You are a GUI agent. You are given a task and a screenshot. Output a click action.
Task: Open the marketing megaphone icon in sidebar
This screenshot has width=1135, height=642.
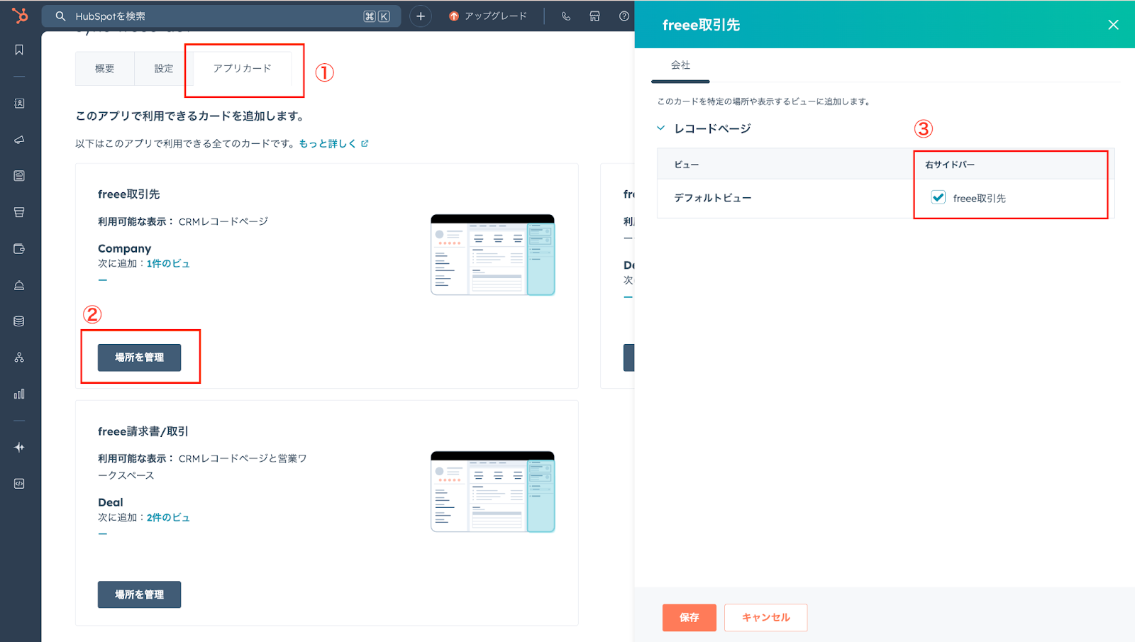tap(19, 140)
